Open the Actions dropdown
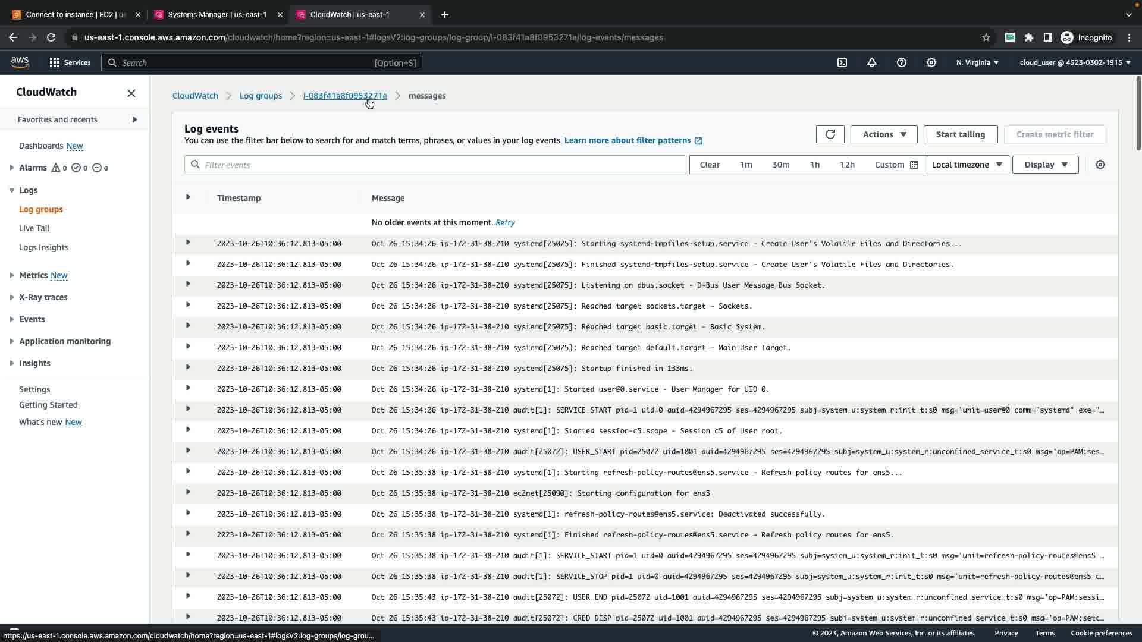Viewport: 1142px width, 642px height. click(884, 134)
